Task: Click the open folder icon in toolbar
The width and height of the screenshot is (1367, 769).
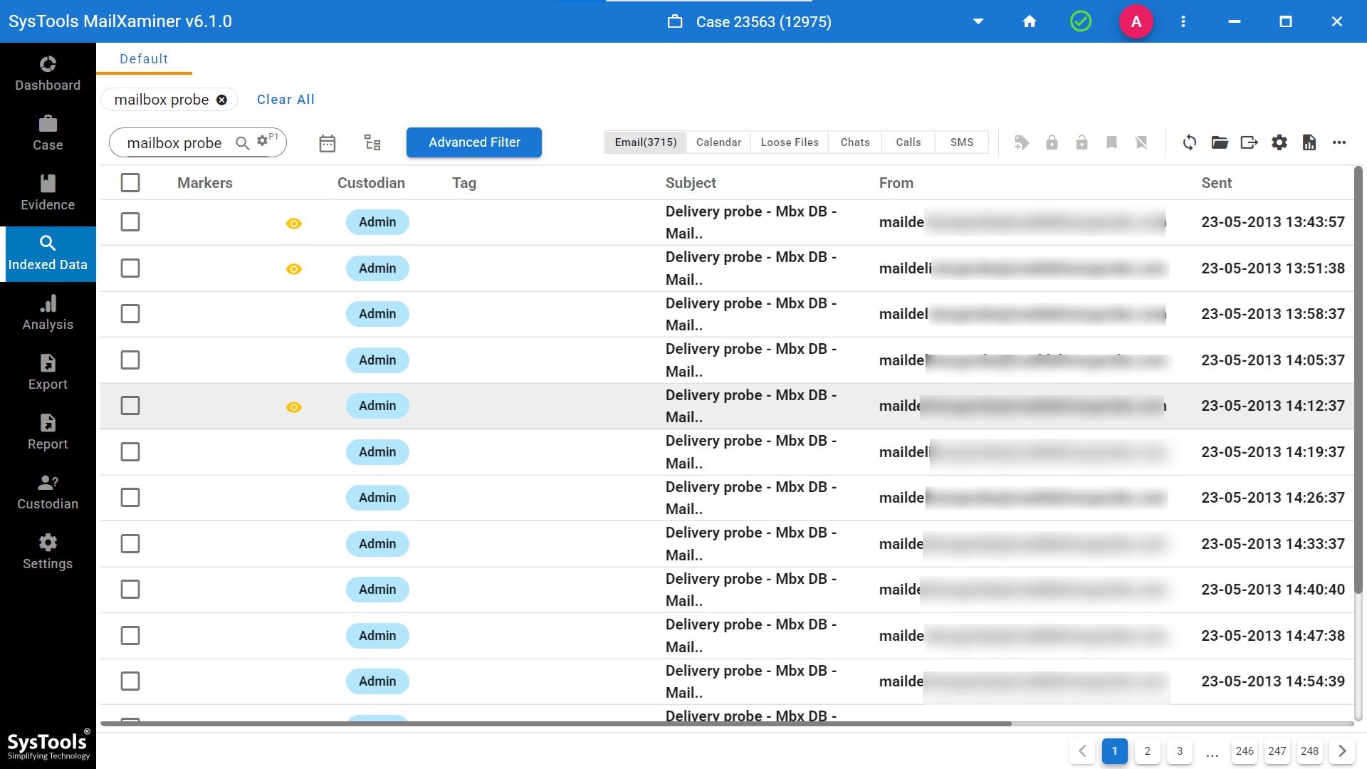Action: 1220,142
